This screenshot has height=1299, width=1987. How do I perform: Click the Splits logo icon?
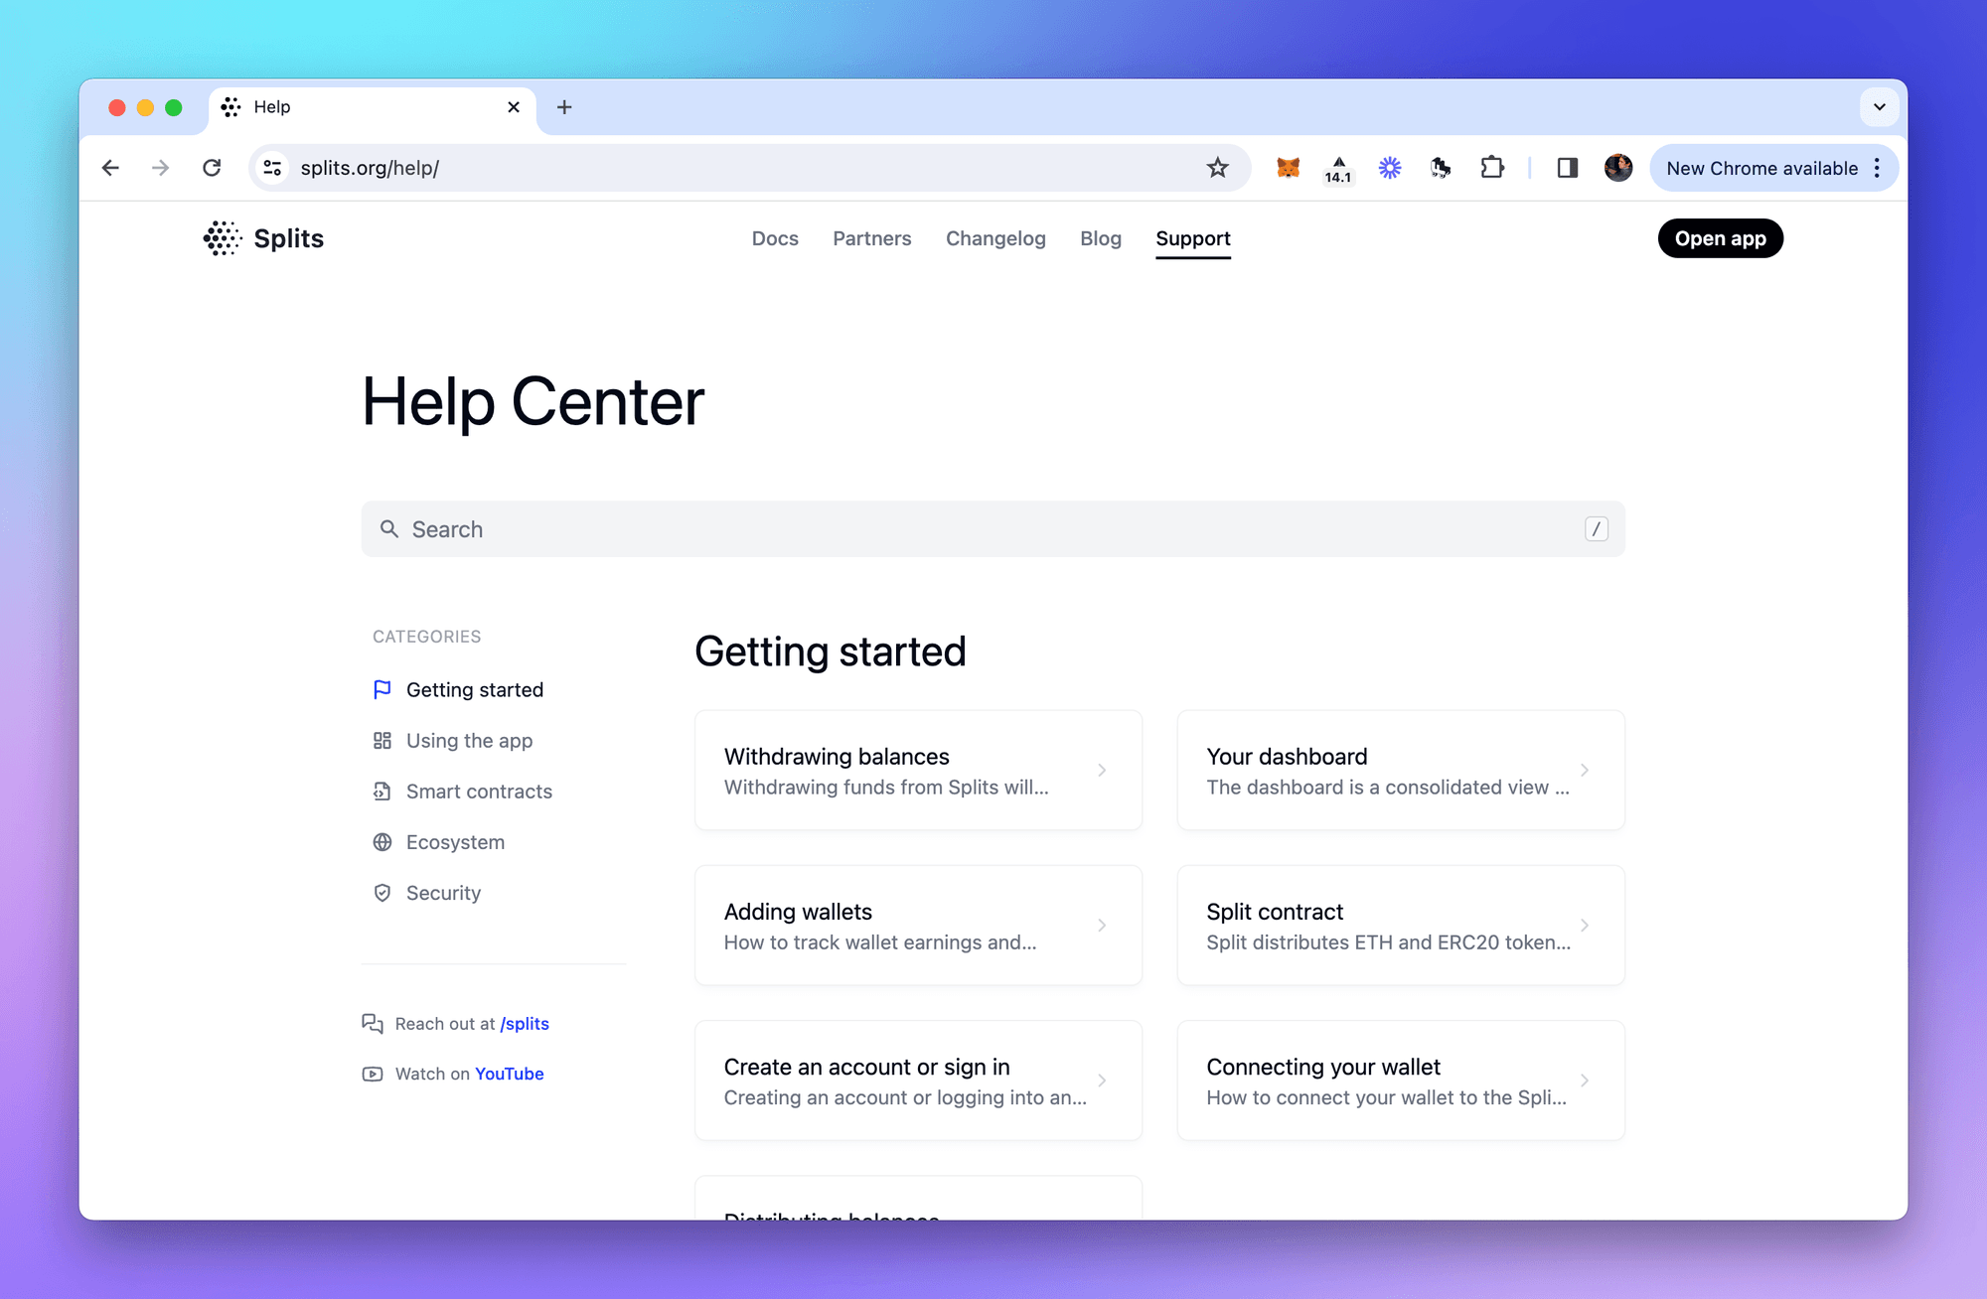coord(221,237)
